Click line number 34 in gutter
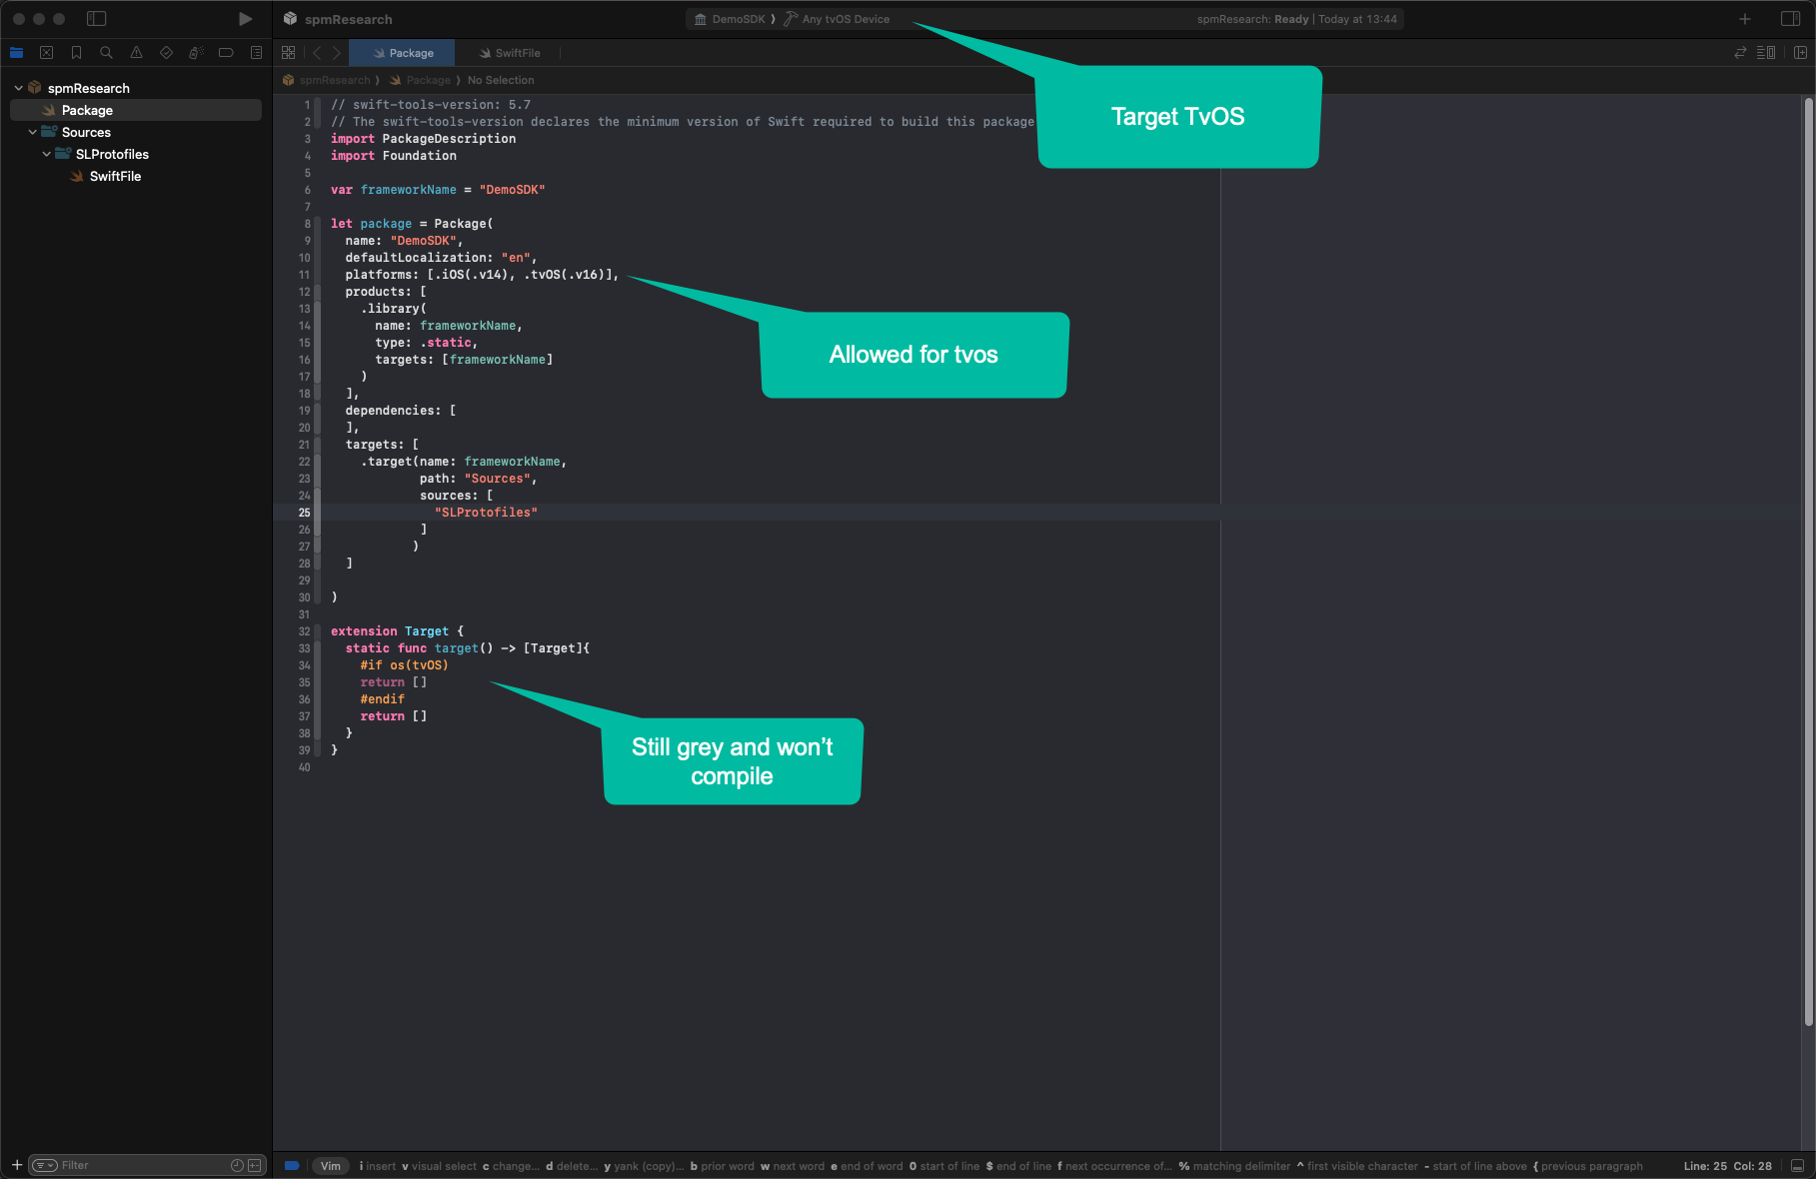The height and width of the screenshot is (1179, 1816). pyautogui.click(x=304, y=665)
